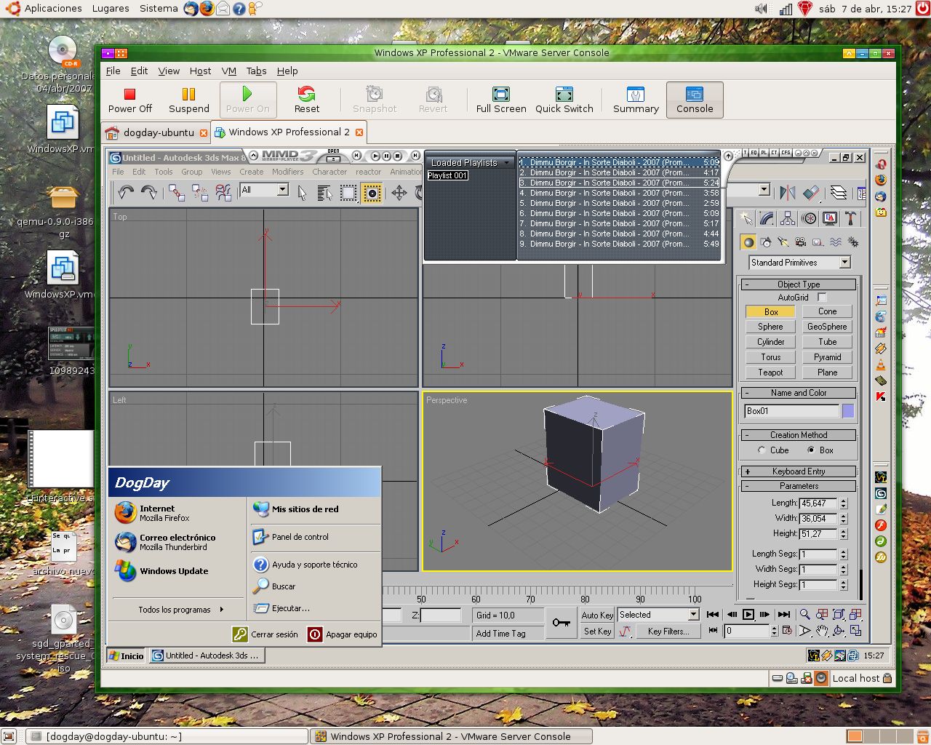
Task: Expand Todos los programas in Start menu
Action: click(180, 610)
